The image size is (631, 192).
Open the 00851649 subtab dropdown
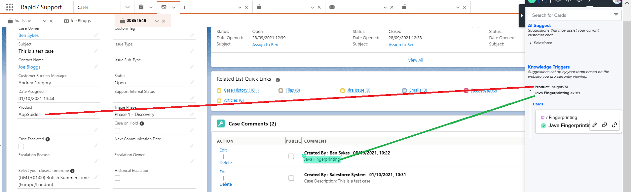[x=157, y=21]
